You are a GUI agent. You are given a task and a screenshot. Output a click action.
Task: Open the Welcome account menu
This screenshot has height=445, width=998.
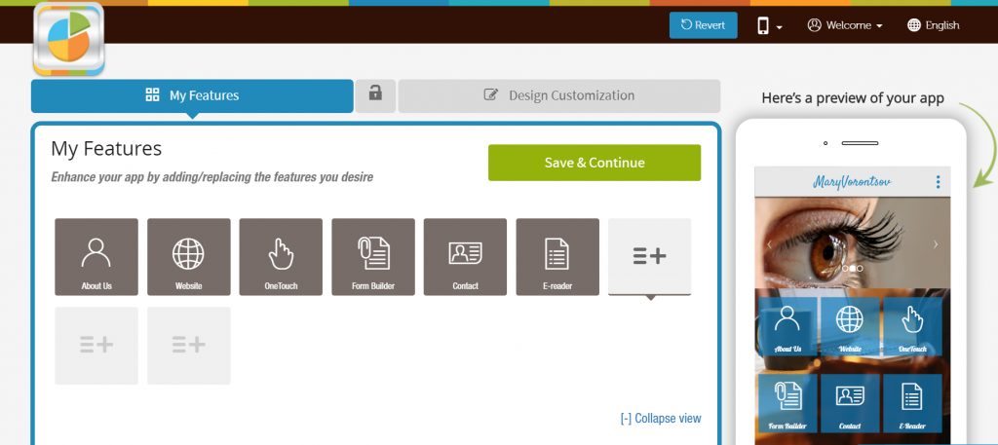click(845, 25)
